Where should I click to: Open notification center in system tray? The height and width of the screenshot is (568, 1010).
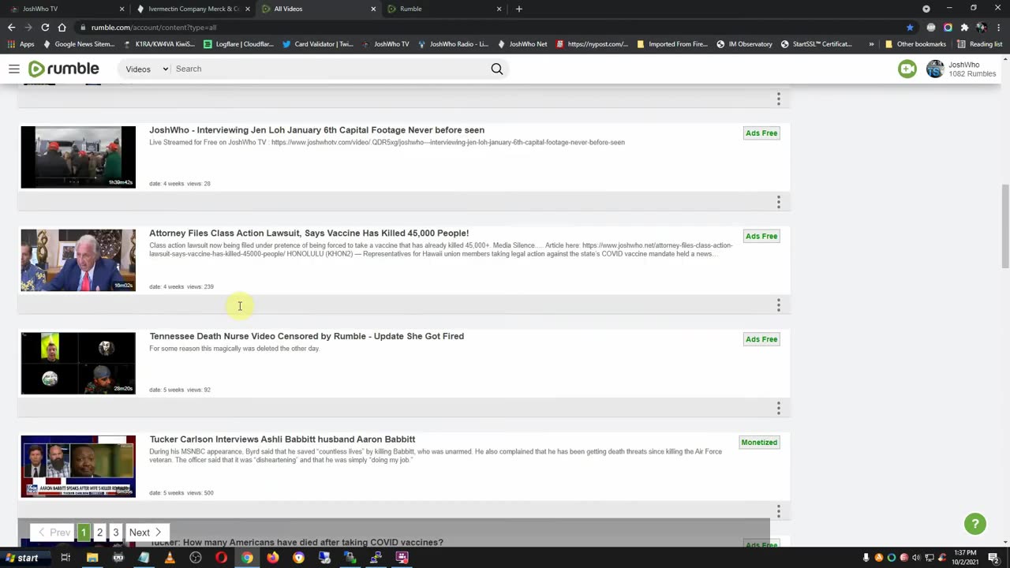pos(994,558)
